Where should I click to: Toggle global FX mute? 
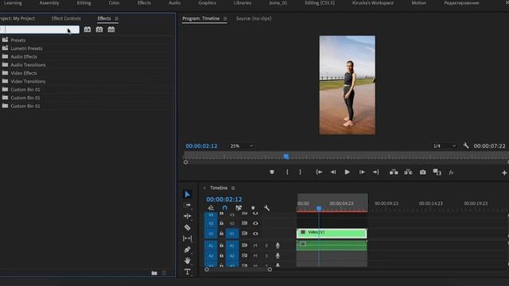click(x=451, y=172)
